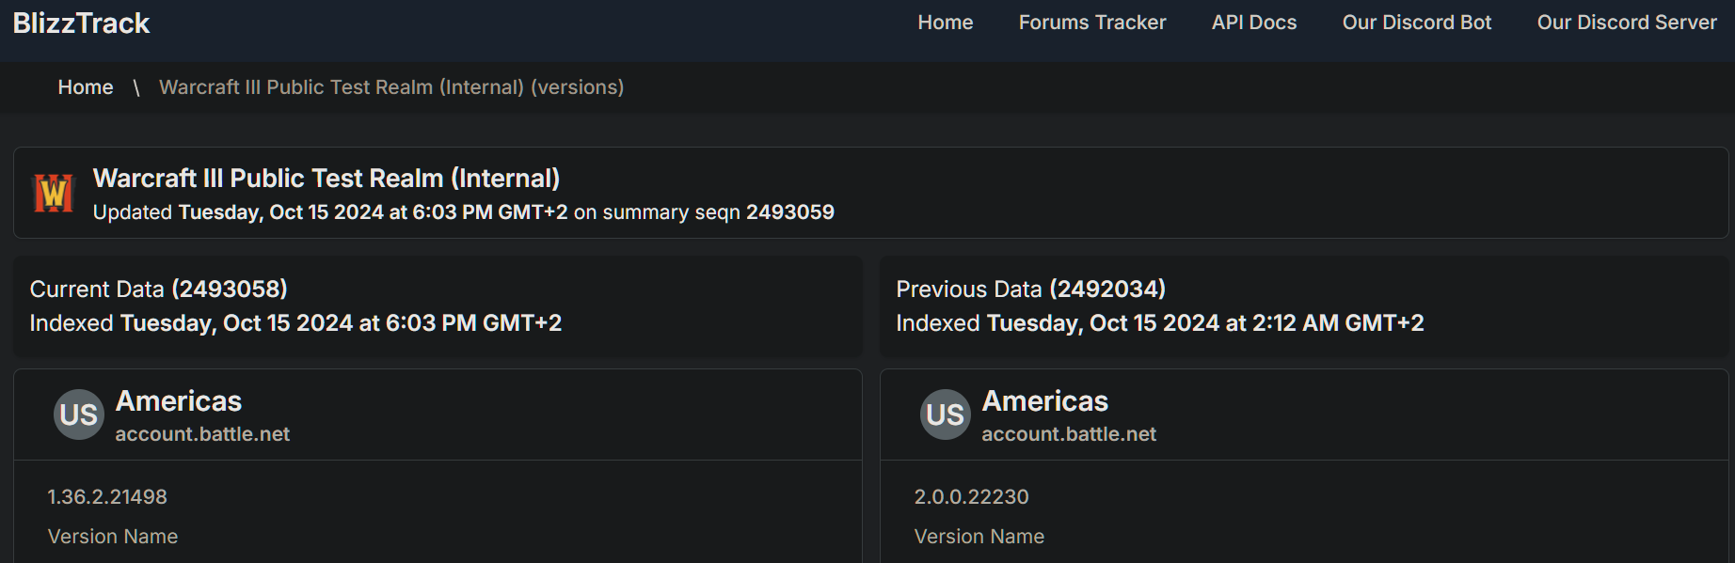The width and height of the screenshot is (1735, 563).
Task: Click the Current Data (2493058) heading
Action: click(x=158, y=289)
